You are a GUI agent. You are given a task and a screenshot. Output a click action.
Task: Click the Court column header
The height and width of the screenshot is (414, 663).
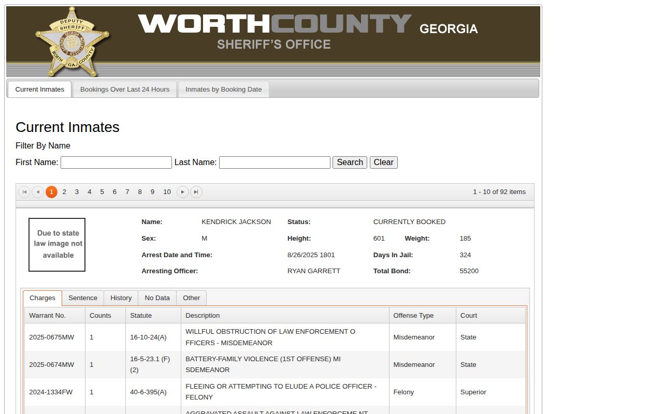pyautogui.click(x=491, y=315)
